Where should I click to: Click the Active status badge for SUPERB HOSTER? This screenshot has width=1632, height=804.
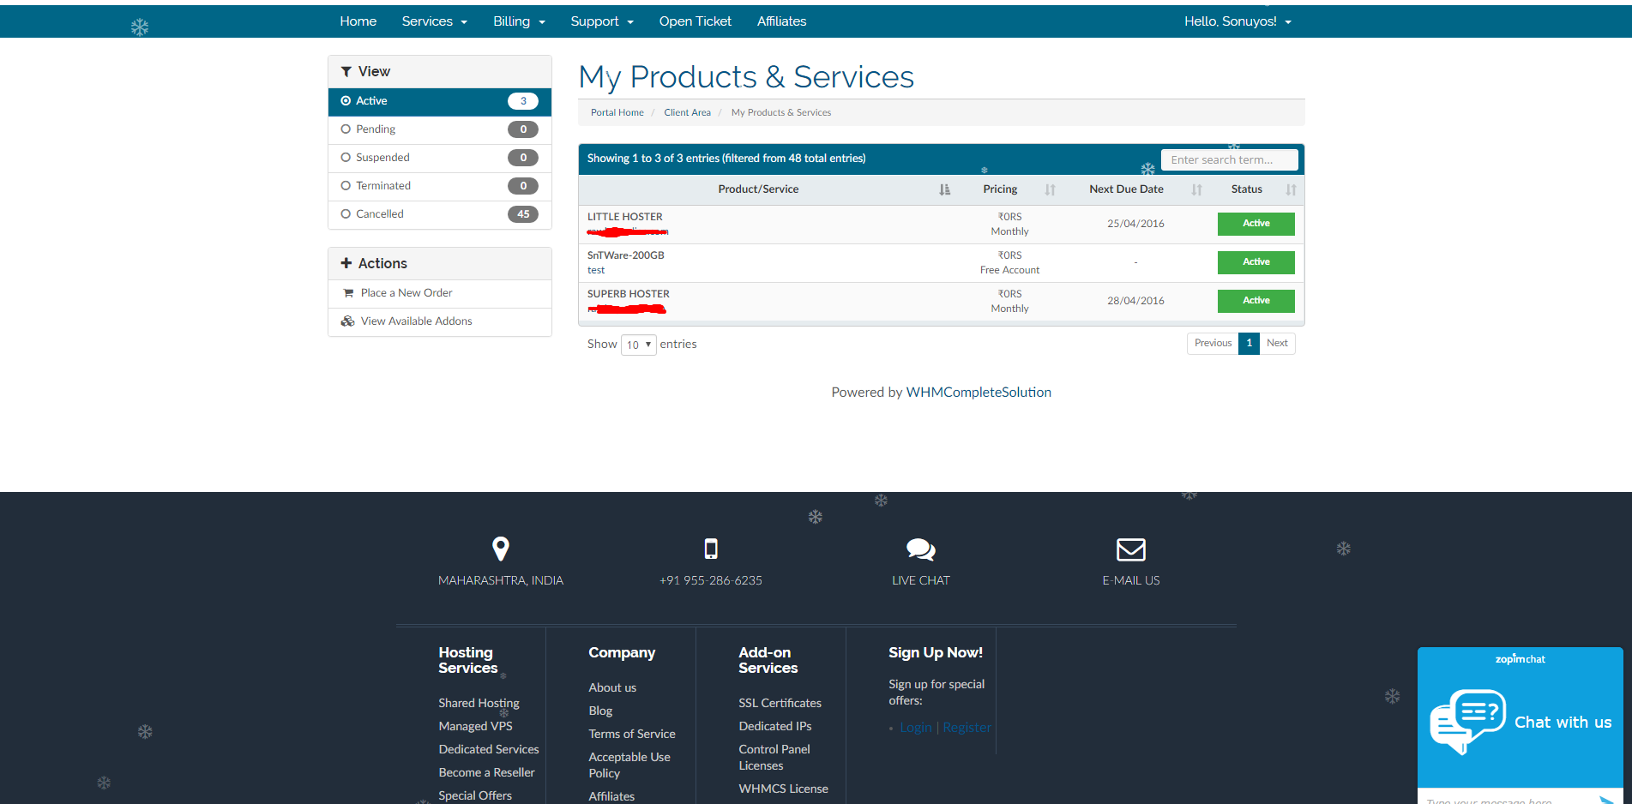1256,301
